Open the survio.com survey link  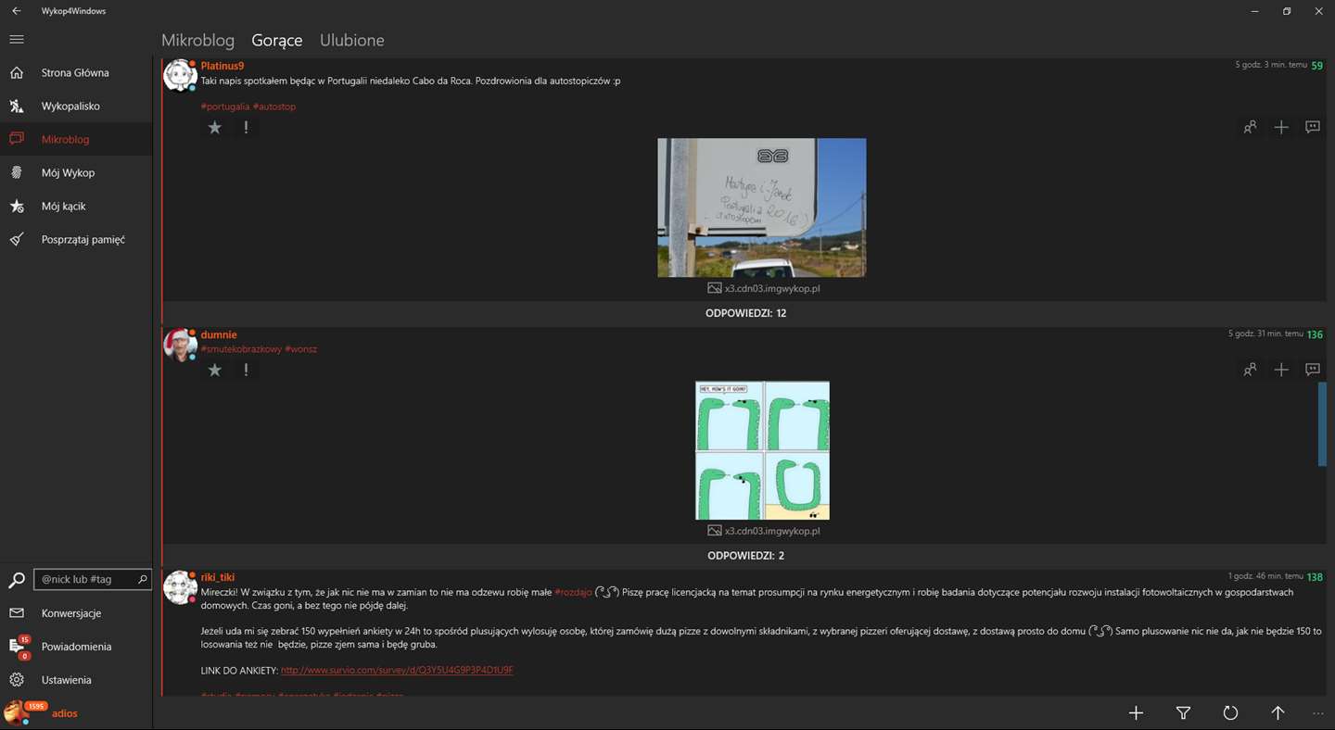point(397,670)
